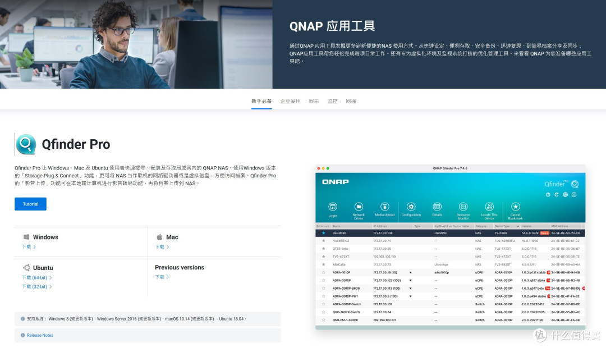The width and height of the screenshot is (606, 348).
Task: Click the globe language icon in Qfinder
Action: click(x=566, y=195)
